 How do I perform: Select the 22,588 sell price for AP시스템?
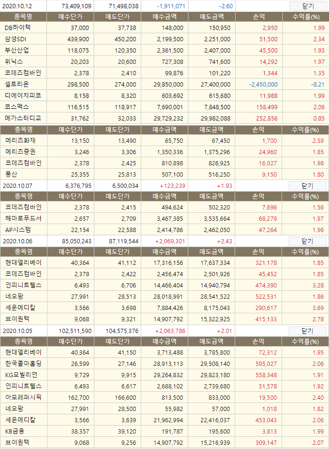point(127,230)
